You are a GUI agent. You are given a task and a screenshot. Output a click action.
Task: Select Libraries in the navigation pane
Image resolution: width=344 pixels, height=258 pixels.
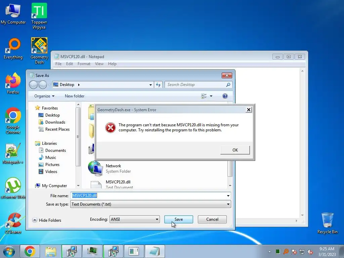click(x=46, y=143)
